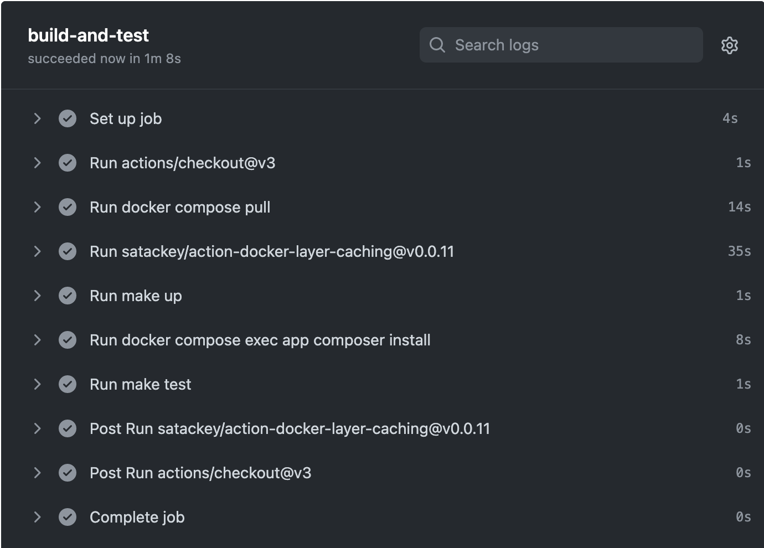Click success check icon beside Run make test
The image size is (764, 548).
68,384
